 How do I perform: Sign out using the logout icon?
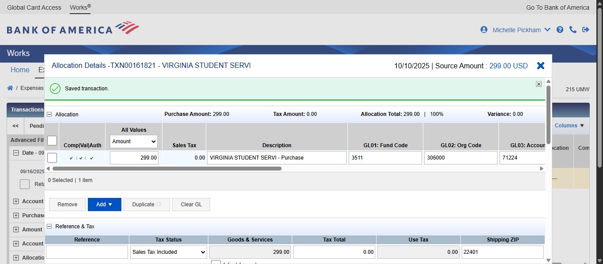(x=586, y=30)
